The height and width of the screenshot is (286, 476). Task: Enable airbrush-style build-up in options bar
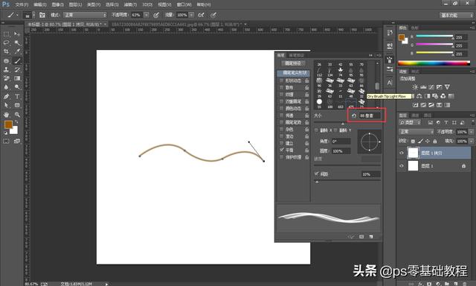[x=201, y=15]
